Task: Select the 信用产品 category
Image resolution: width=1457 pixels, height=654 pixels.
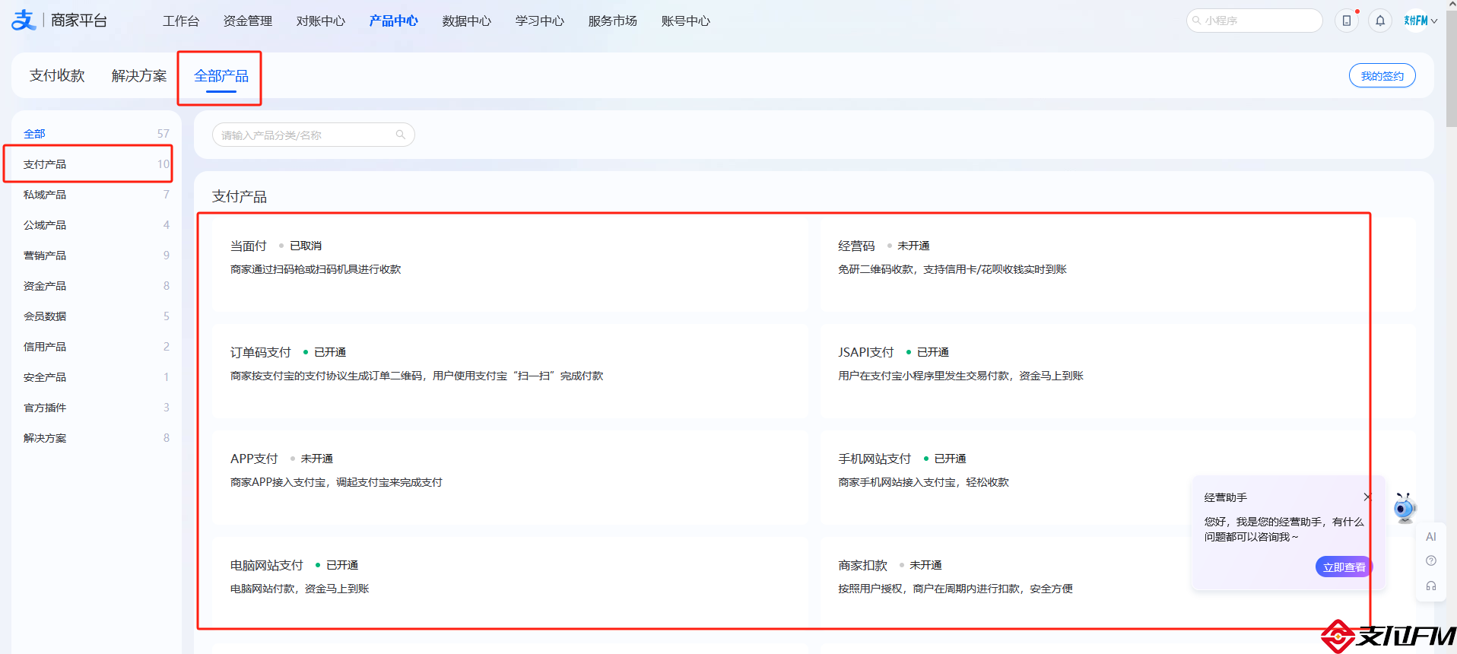Action: (97, 347)
